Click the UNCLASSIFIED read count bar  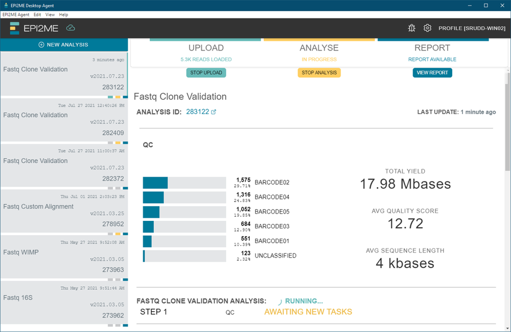[x=184, y=256]
